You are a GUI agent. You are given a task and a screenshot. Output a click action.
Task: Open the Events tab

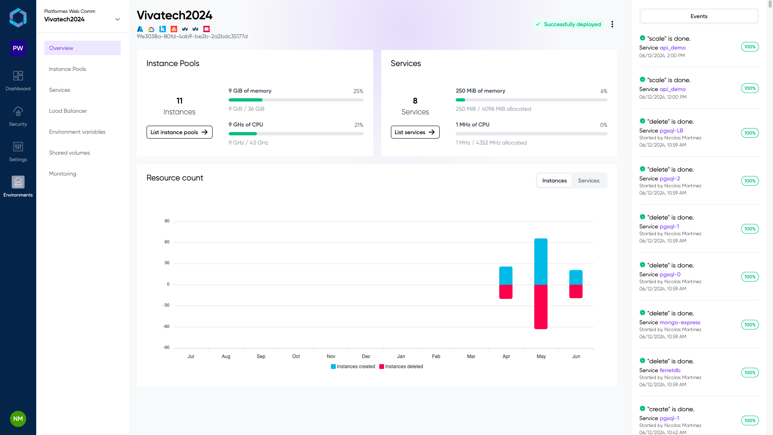(x=699, y=17)
